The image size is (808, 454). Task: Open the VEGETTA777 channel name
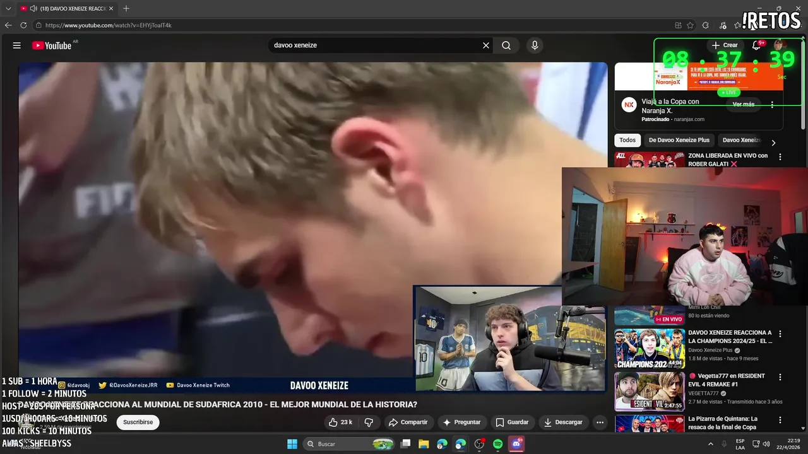click(704, 393)
